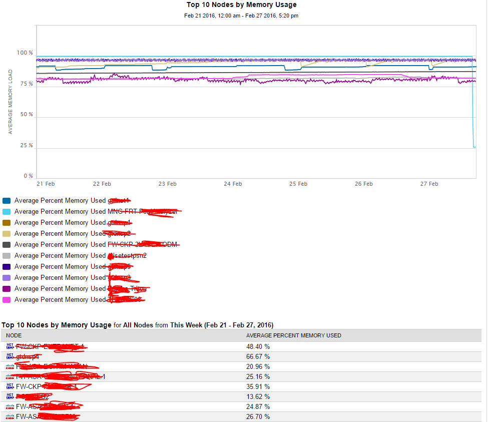
Task: Click the dark magenta legend color swatch
Action: (7, 289)
